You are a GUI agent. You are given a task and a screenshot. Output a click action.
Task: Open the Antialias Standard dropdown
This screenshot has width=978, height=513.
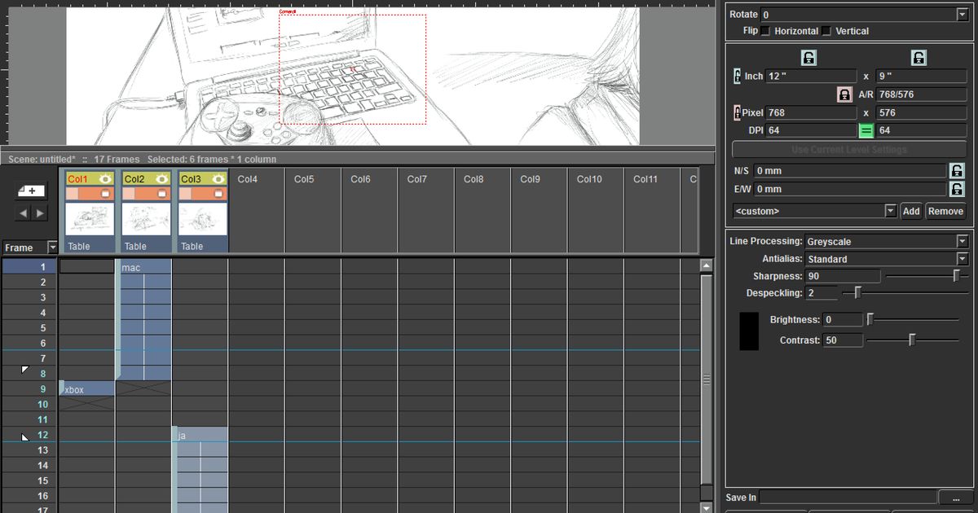[x=963, y=258]
